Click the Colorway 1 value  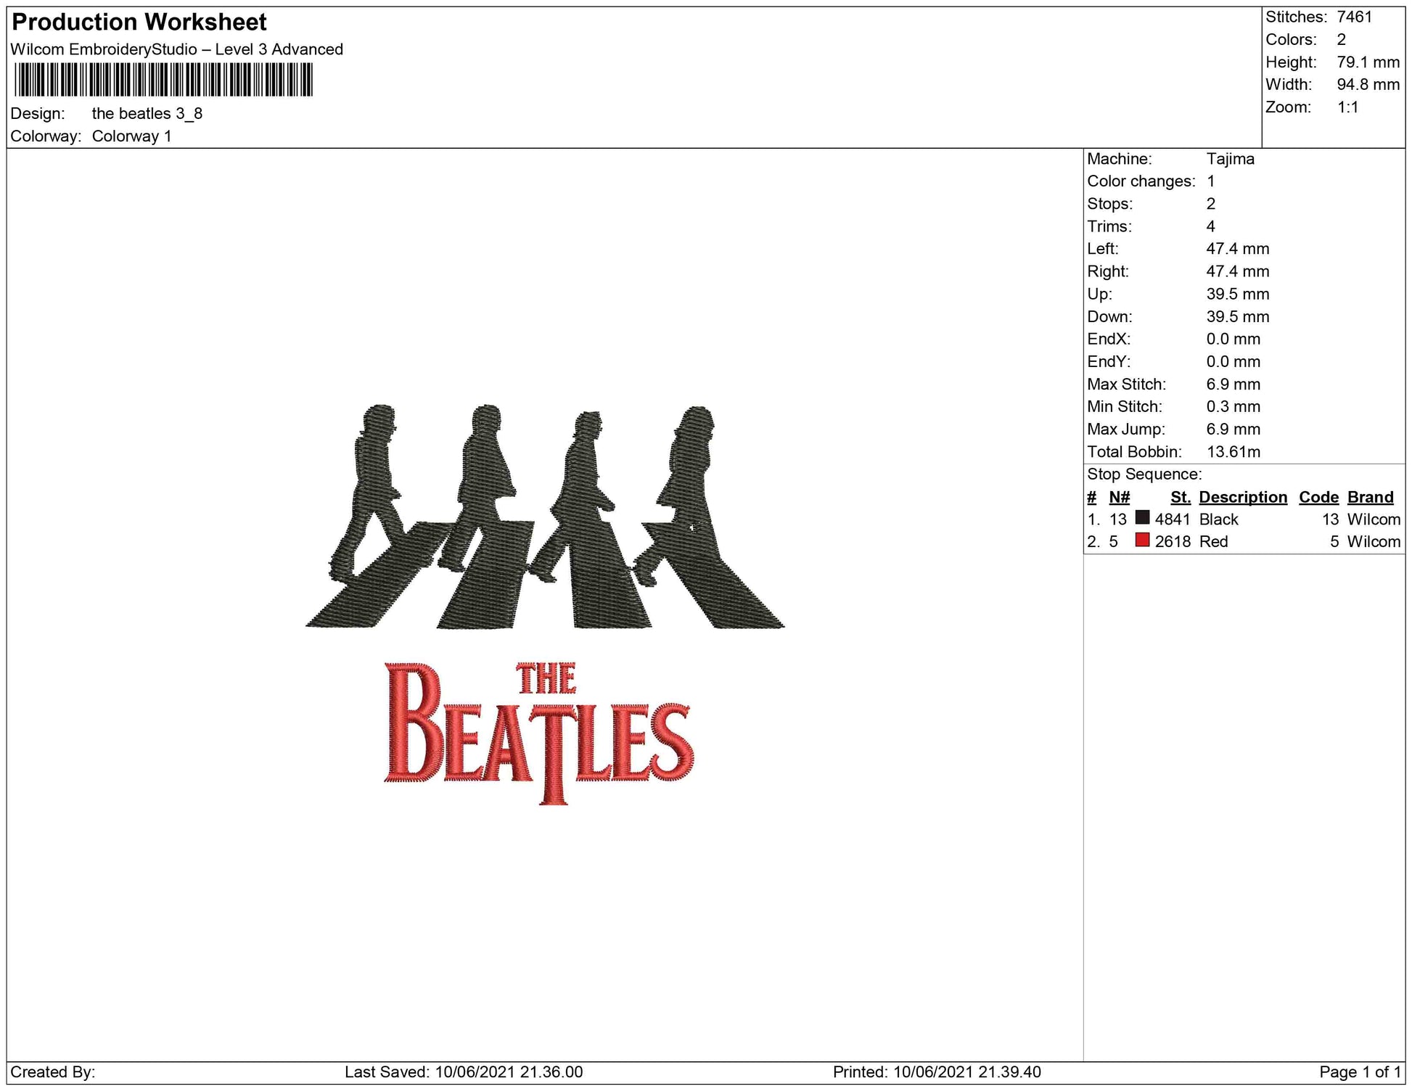coord(131,136)
